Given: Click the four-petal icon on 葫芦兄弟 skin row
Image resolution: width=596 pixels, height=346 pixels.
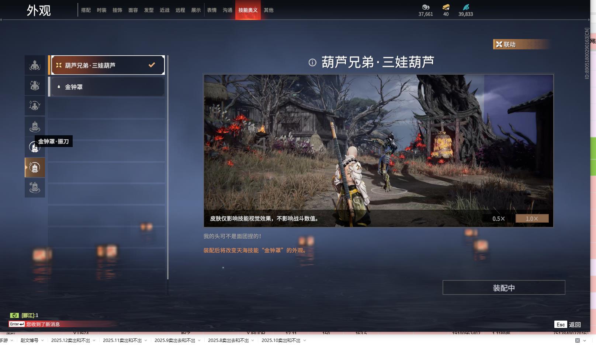Looking at the screenshot, I should click(59, 65).
